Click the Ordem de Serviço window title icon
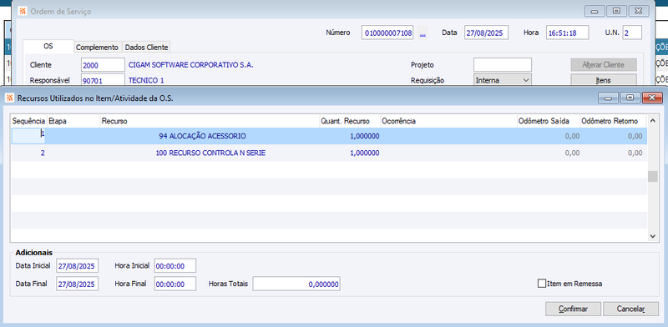This screenshot has height=327, width=668. [23, 11]
